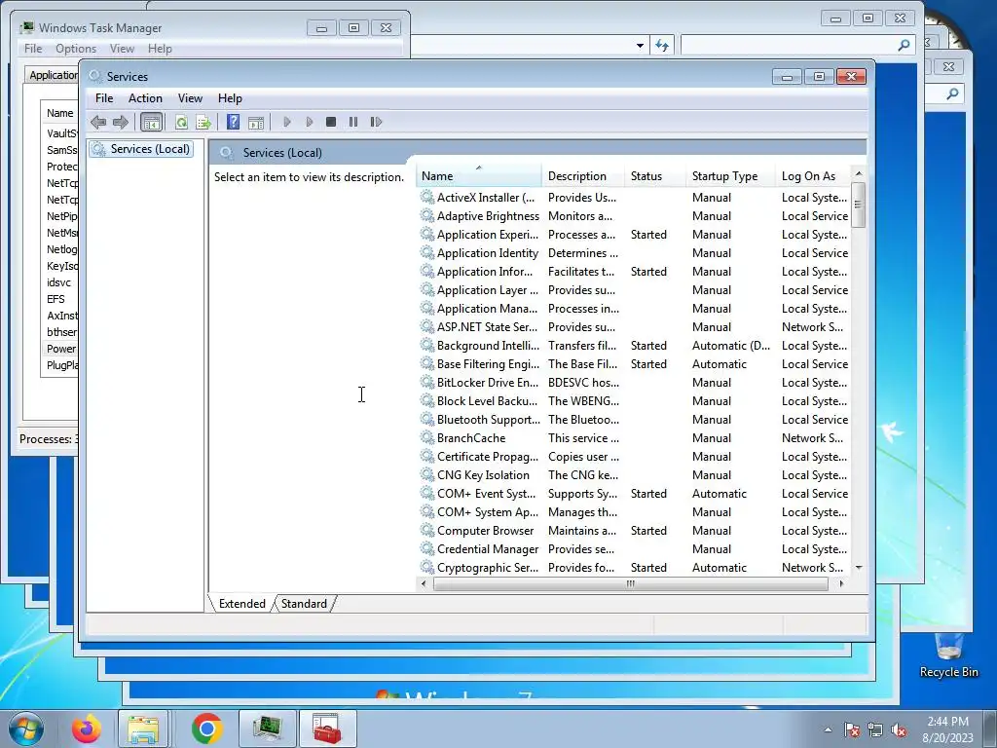Open Help via blue question mark icon
Screen dimensions: 997x748
[234, 122]
